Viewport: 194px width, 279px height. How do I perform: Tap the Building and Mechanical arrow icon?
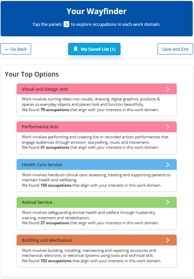click(x=168, y=240)
